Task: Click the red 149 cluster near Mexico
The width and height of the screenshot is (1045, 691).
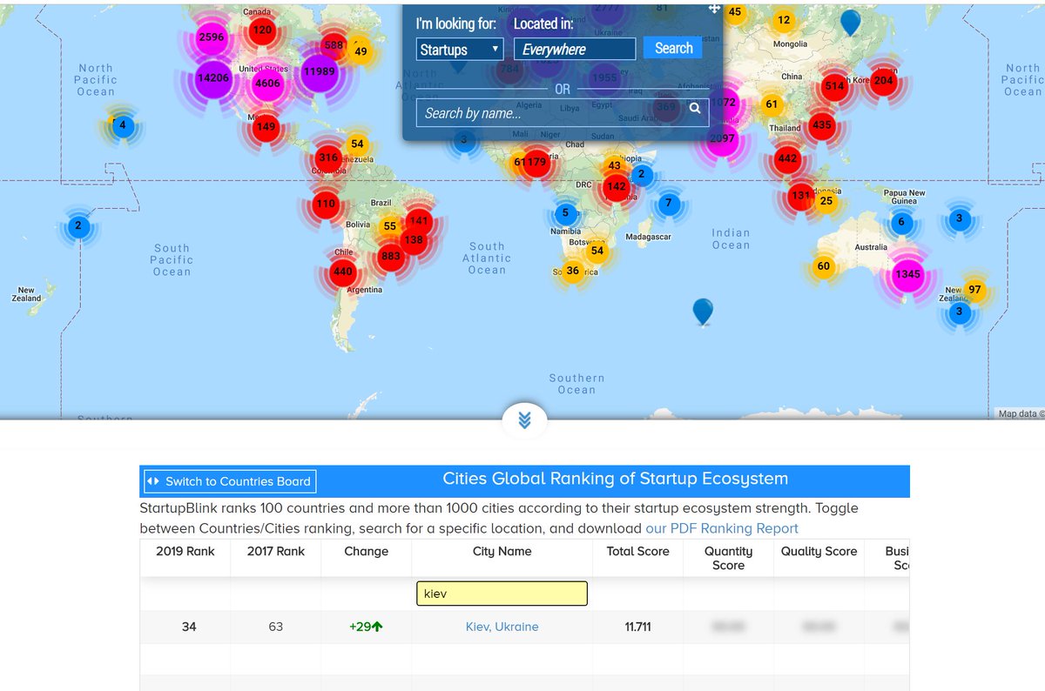Action: (x=266, y=126)
